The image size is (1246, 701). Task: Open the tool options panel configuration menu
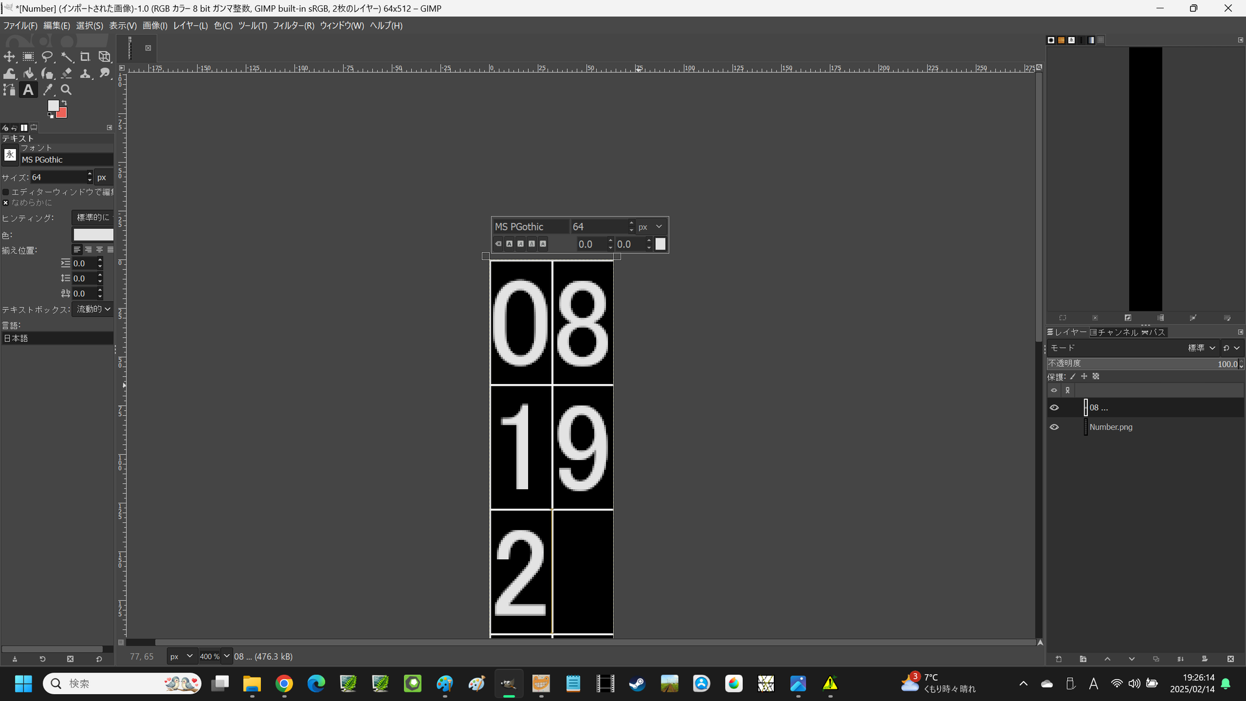110,128
